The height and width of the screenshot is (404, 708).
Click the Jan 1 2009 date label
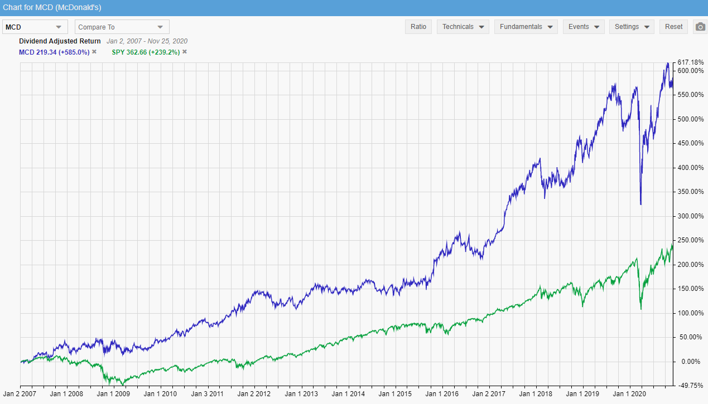[x=114, y=393]
